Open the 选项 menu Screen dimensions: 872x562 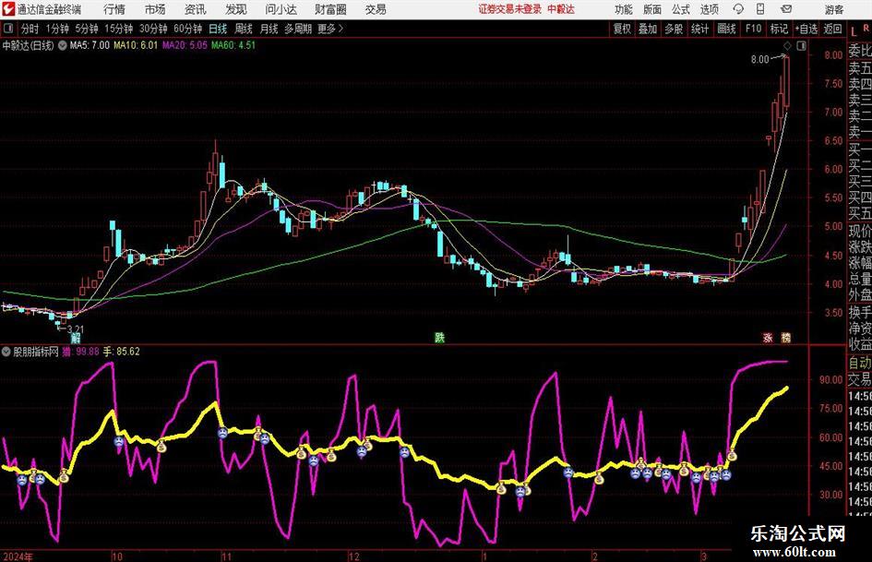click(710, 9)
